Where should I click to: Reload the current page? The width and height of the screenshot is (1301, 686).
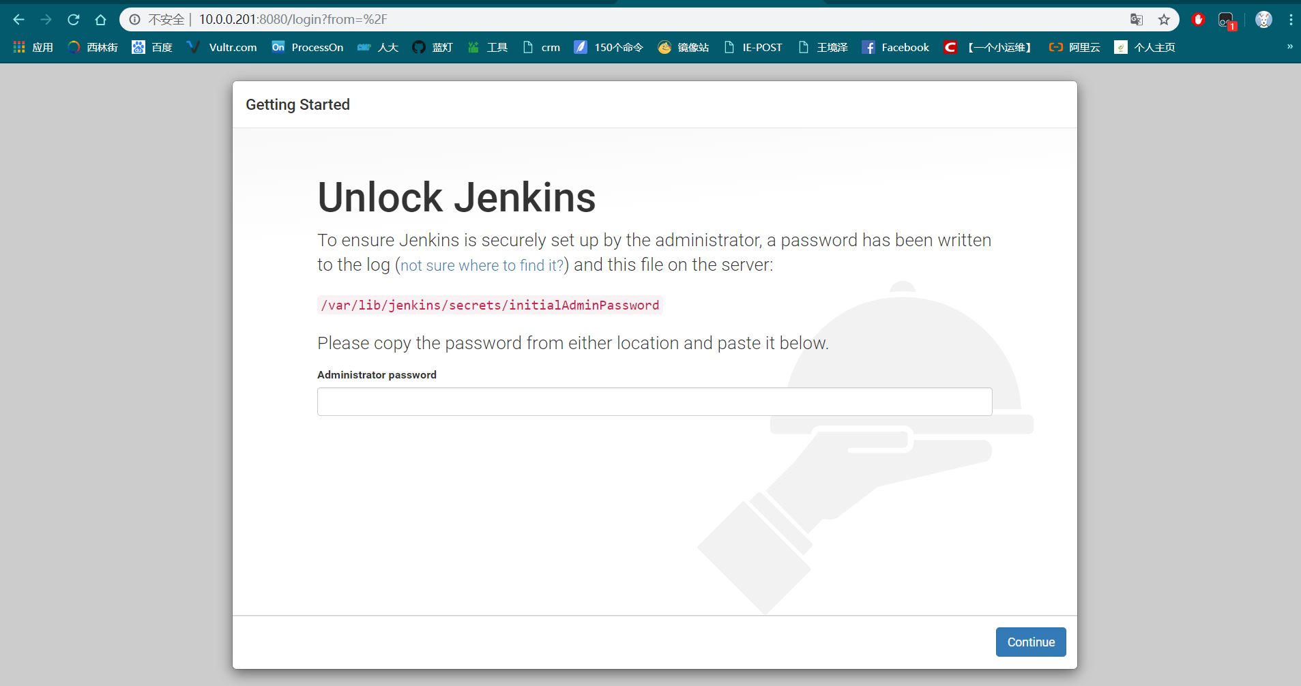74,19
